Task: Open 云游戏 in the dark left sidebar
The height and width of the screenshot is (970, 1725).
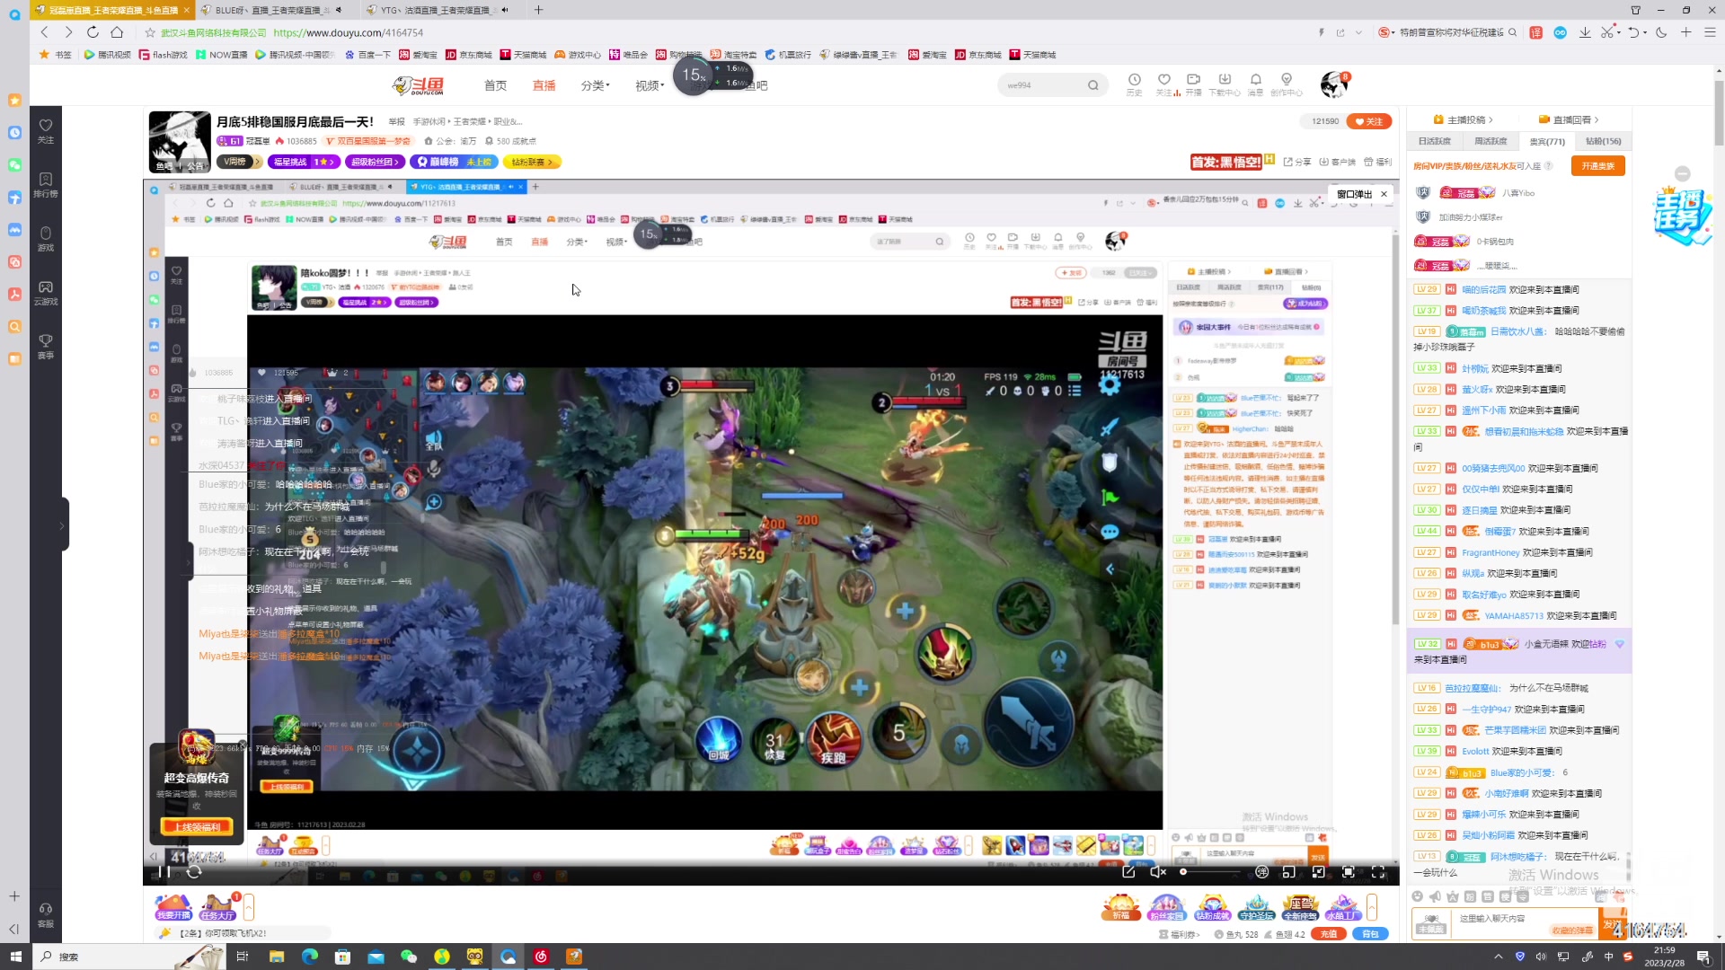Action: coord(46,292)
